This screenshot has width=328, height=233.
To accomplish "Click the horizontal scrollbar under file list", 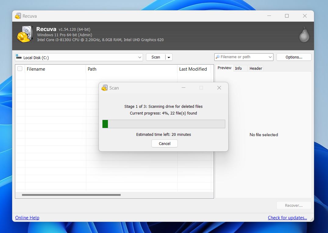I will [x=71, y=195].
